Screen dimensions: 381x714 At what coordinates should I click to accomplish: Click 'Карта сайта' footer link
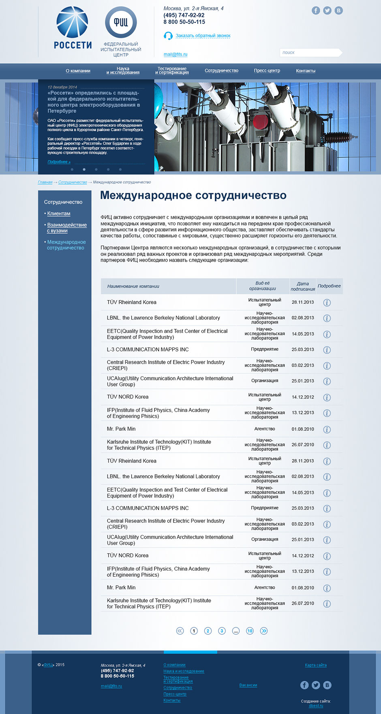tap(316, 665)
